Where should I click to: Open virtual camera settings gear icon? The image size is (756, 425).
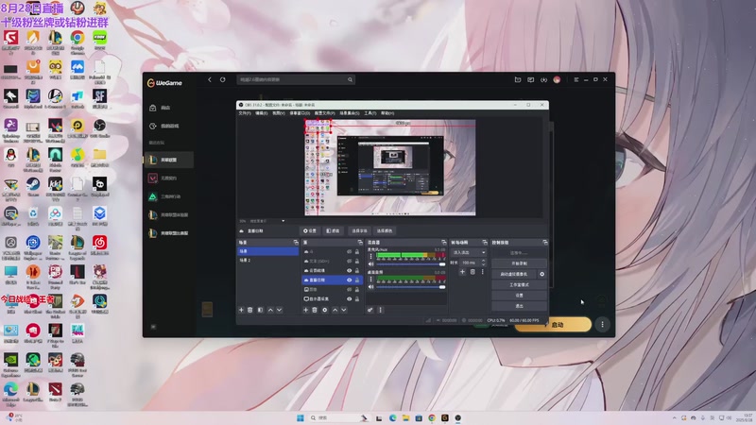541,274
